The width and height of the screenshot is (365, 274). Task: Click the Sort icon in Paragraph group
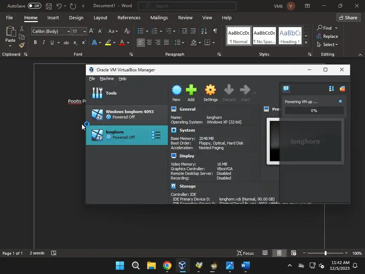(204, 31)
